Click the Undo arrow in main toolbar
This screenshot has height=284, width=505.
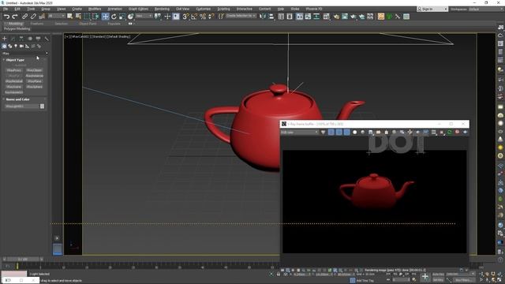pyautogui.click(x=6, y=16)
